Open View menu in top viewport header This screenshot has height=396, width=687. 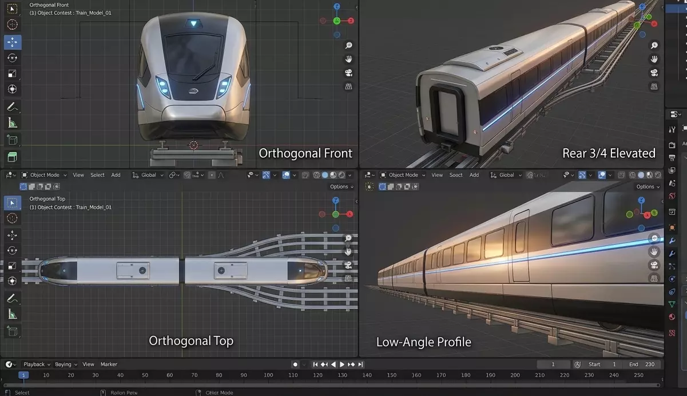pyautogui.click(x=78, y=175)
